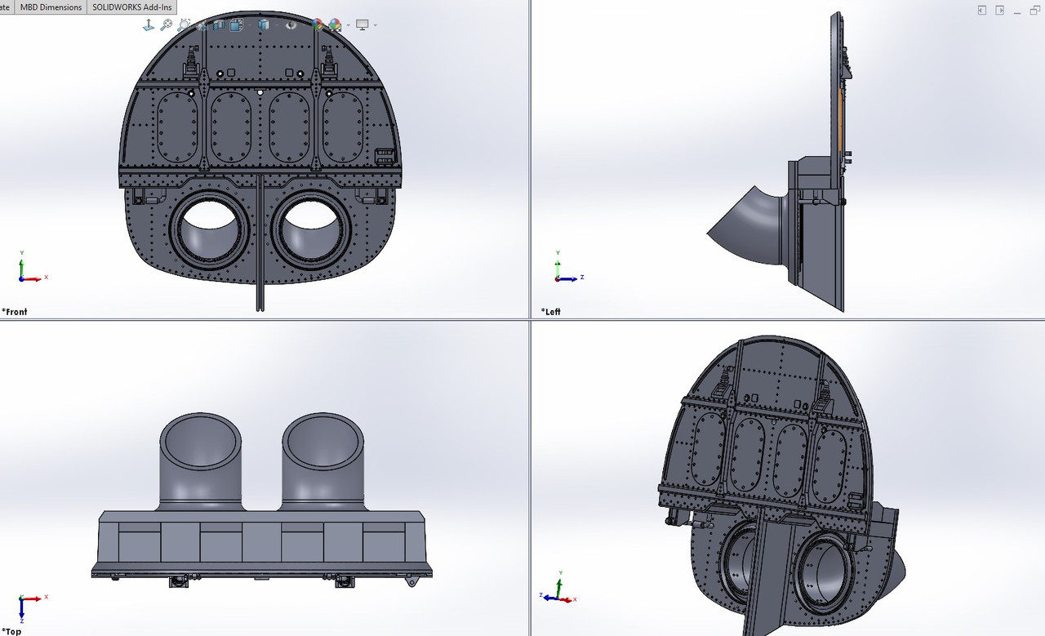
Task: Restore down the document window
Action: (x=1034, y=10)
